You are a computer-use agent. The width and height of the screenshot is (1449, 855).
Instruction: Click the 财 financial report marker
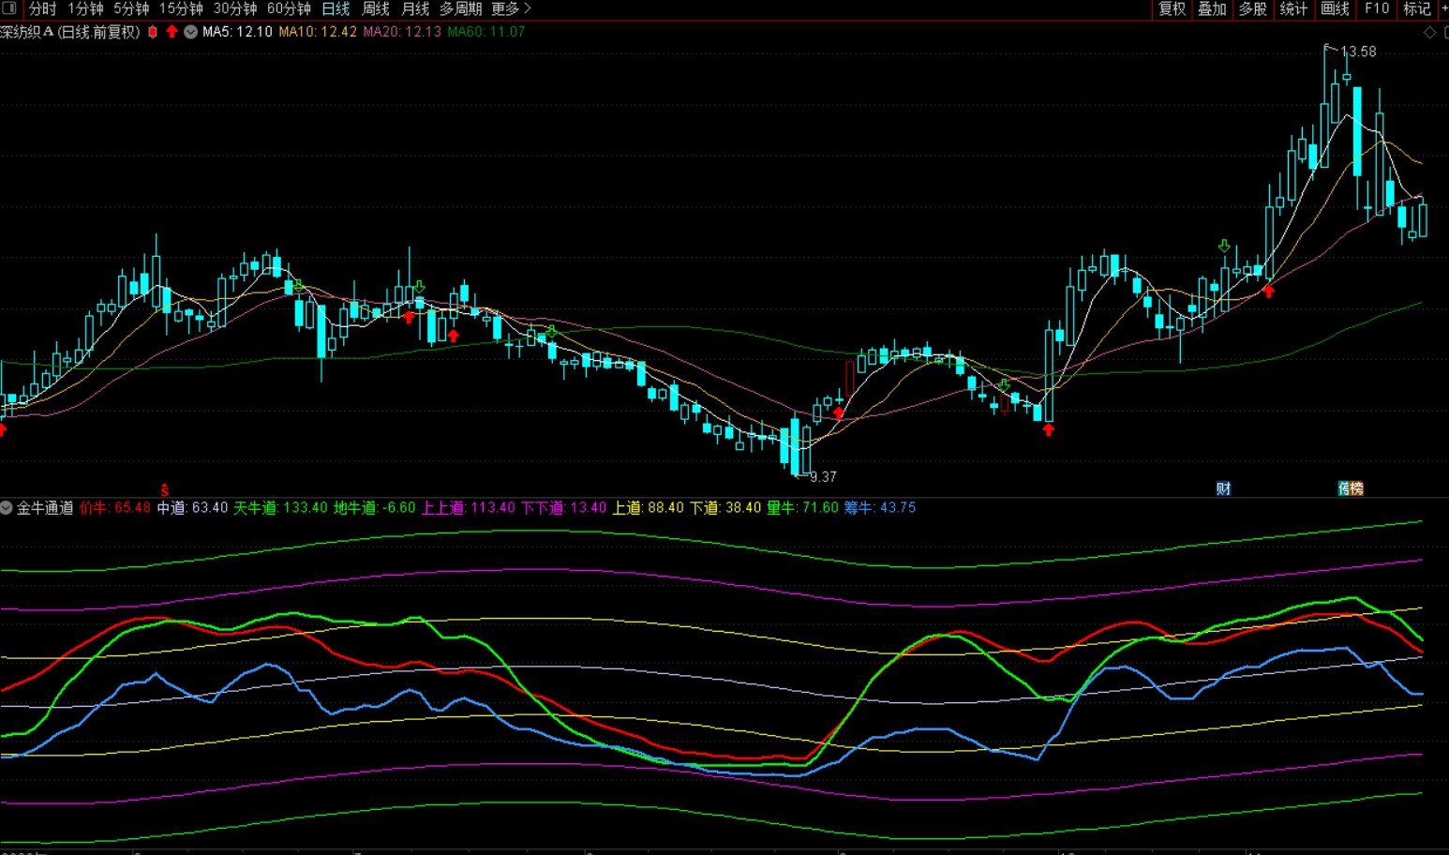(x=1223, y=488)
